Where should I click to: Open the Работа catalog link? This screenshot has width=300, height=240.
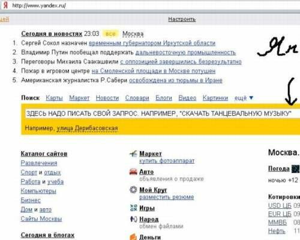(31, 182)
